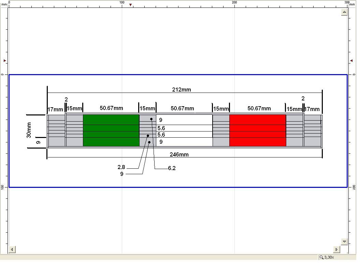Viewport: 360px width, 263px height.
Task: Select the 50.67mm label above the green rectangle
Action: [x=111, y=108]
